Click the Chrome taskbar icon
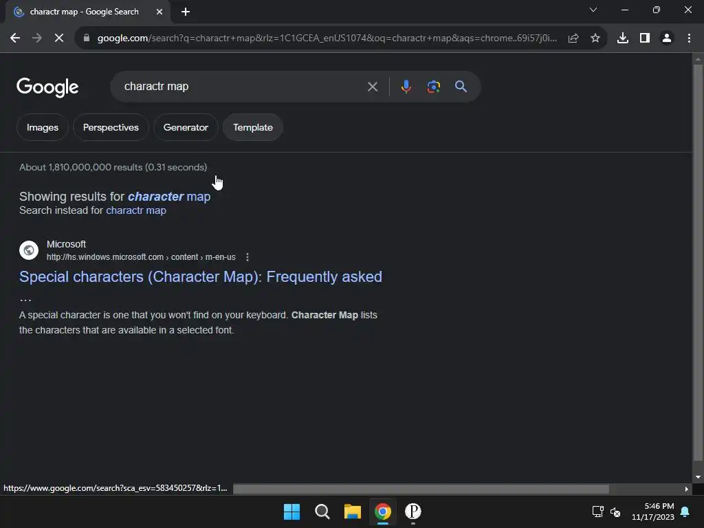 [383, 511]
